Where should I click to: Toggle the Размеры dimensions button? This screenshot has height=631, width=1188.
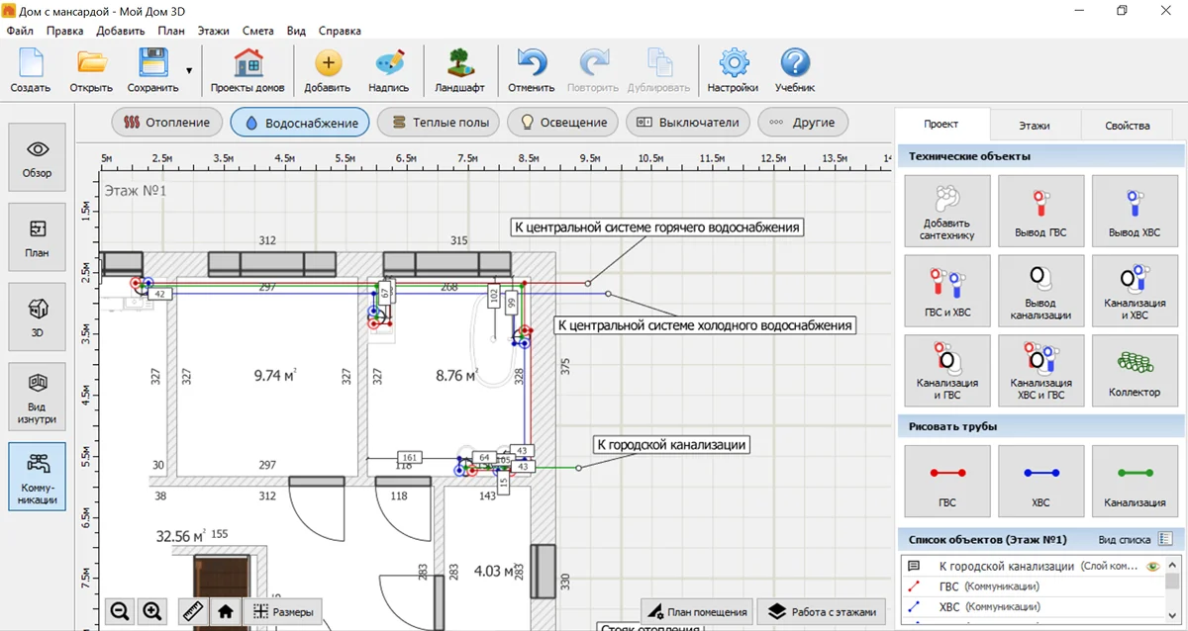point(283,611)
